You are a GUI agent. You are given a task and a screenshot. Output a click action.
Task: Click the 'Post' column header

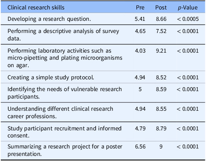(161, 7)
